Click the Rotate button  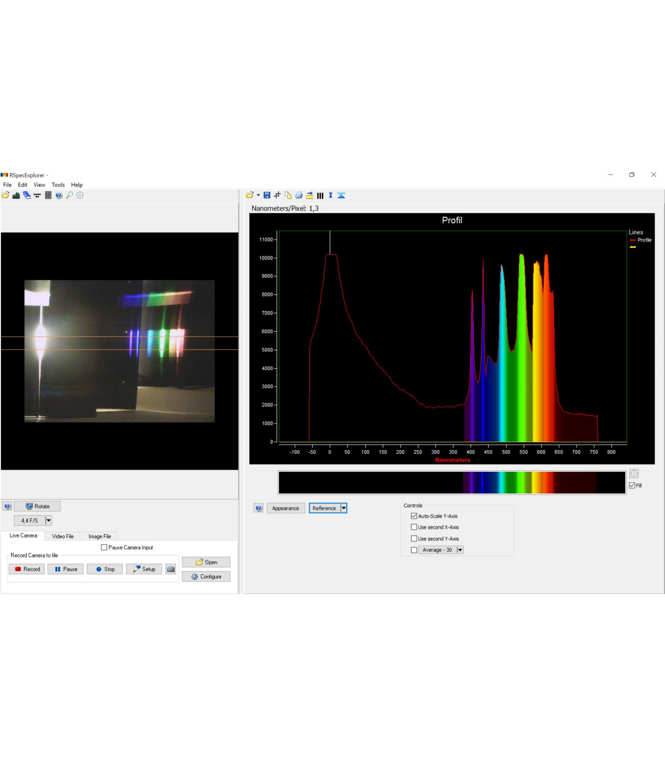click(x=37, y=506)
